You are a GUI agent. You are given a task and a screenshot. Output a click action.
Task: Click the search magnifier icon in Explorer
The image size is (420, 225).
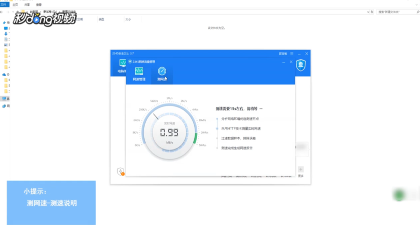click(417, 12)
